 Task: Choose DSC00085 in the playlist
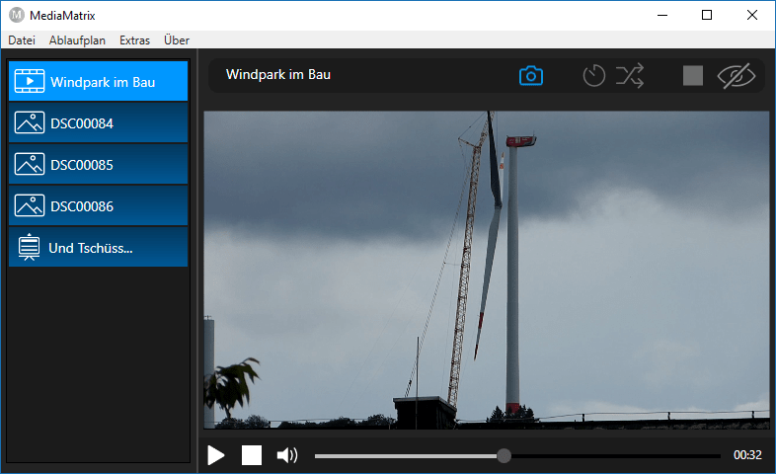[99, 165]
